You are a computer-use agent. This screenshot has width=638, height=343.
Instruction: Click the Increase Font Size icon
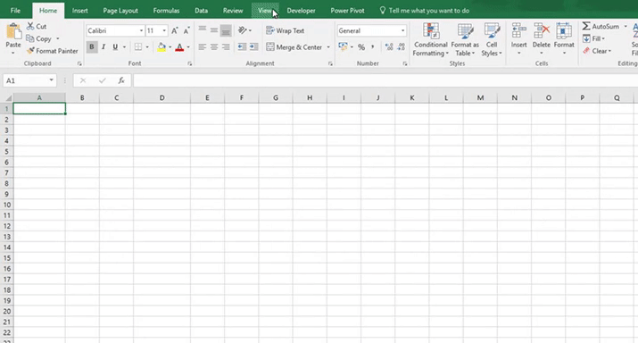(x=175, y=30)
